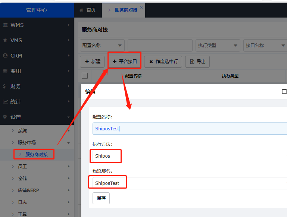This screenshot has width=287, height=217.
Task: Click the 配置名称 input field with ShiposTest
Action: point(190,128)
